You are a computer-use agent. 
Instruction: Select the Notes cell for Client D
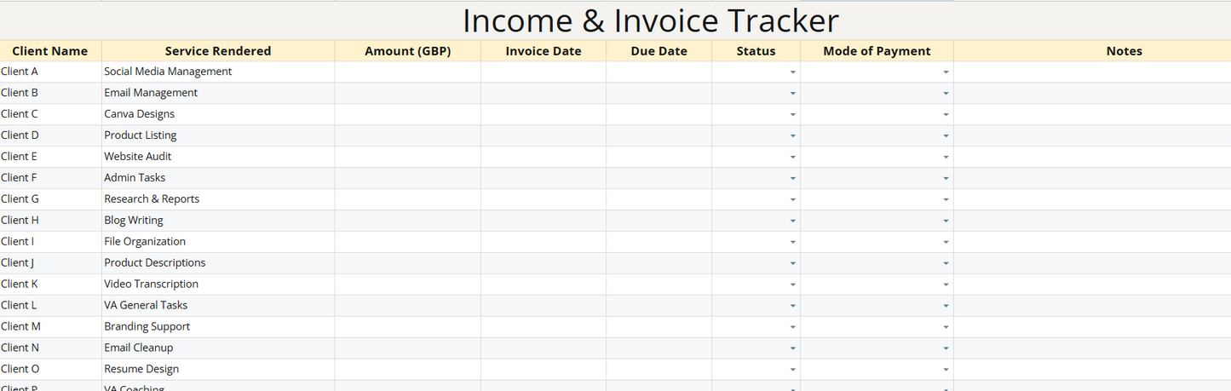coord(1092,135)
